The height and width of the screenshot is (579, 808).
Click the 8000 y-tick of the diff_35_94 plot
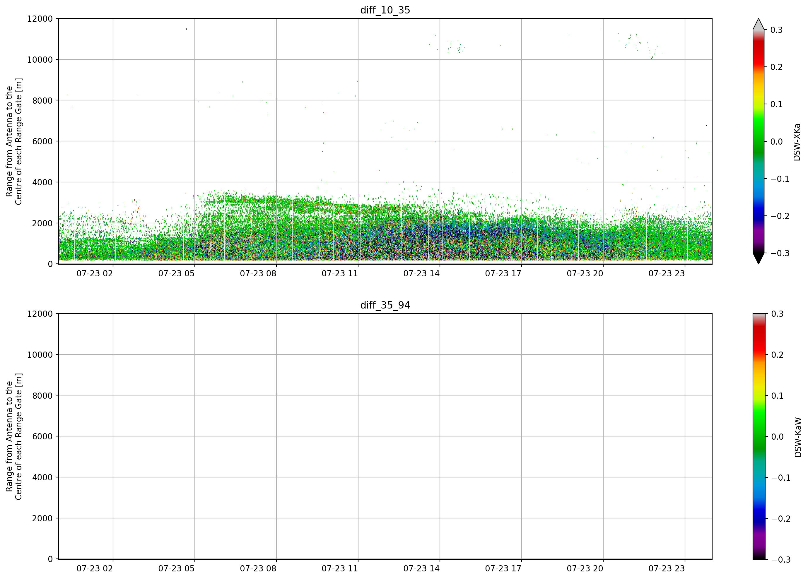42,396
